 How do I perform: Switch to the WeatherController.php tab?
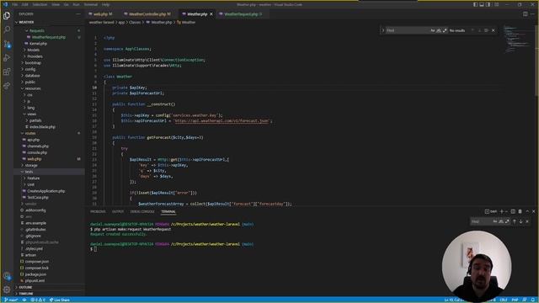pyautogui.click(x=149, y=14)
